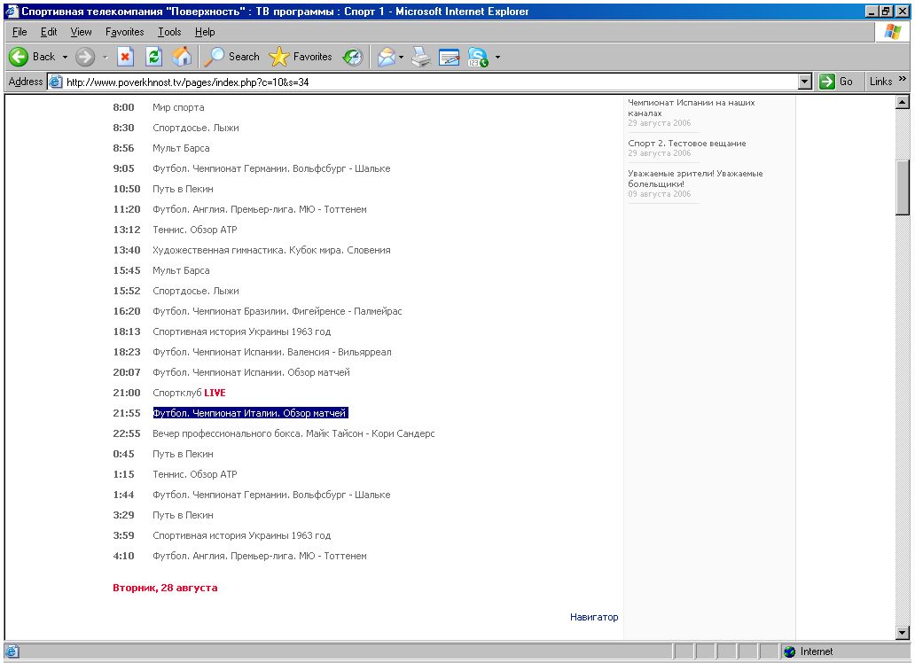
Task: Open the Favorites menu in menu bar
Action: tap(124, 32)
